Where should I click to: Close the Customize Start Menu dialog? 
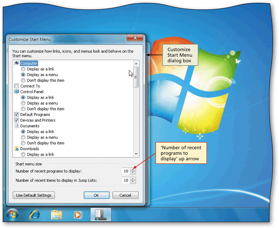135,38
